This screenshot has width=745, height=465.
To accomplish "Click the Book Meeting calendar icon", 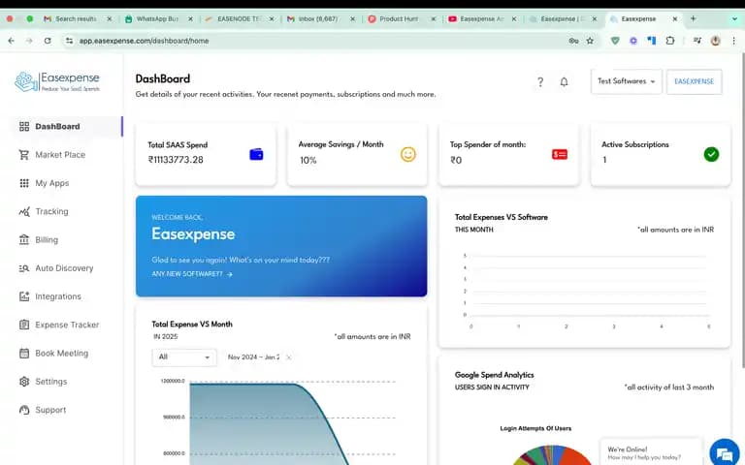I will click(24, 354).
